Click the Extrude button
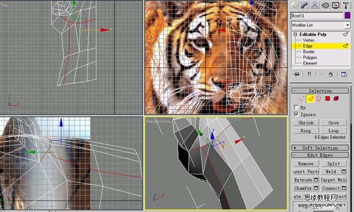354x212 pixels. (x=303, y=180)
